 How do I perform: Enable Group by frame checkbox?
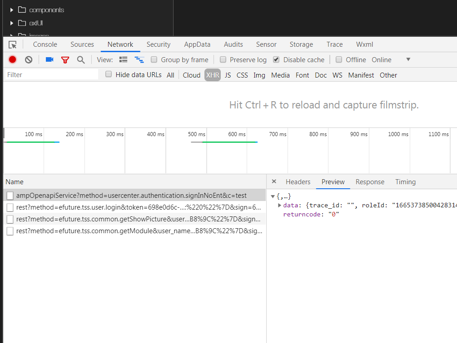(x=154, y=59)
